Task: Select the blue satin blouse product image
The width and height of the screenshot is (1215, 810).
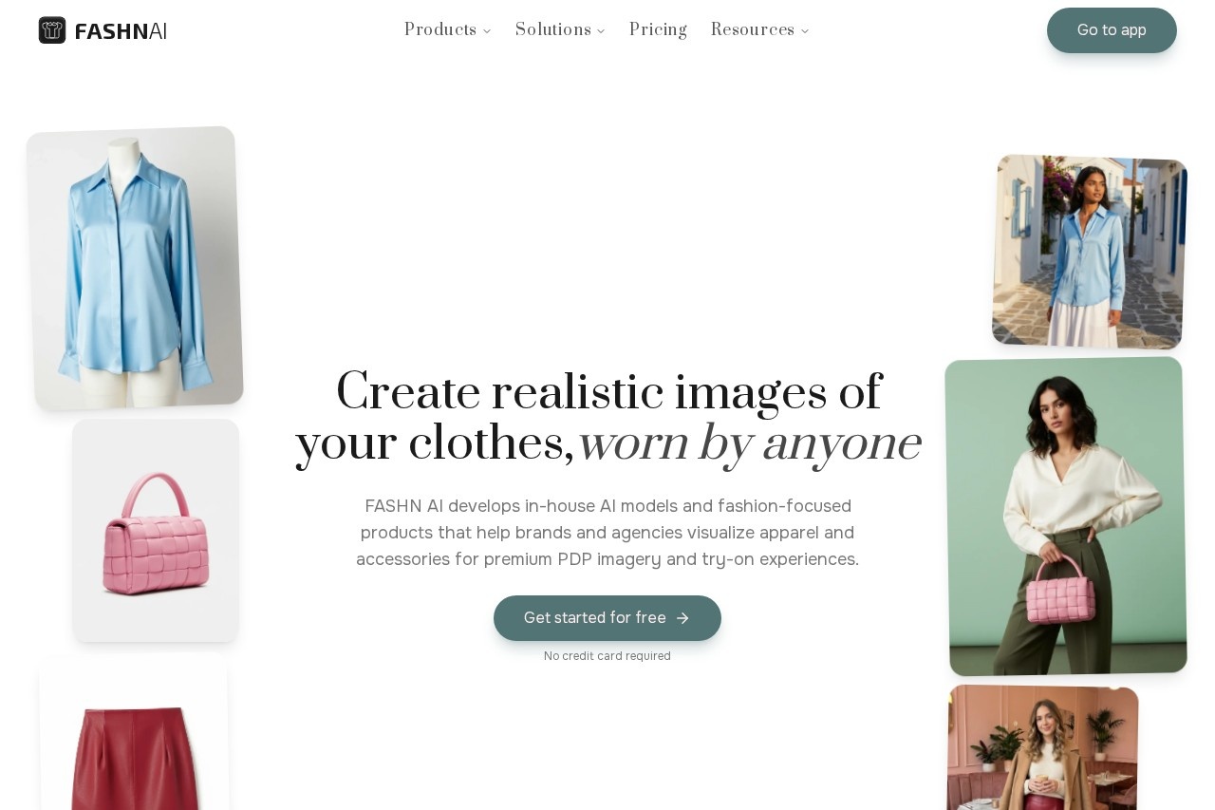Action: click(x=135, y=268)
